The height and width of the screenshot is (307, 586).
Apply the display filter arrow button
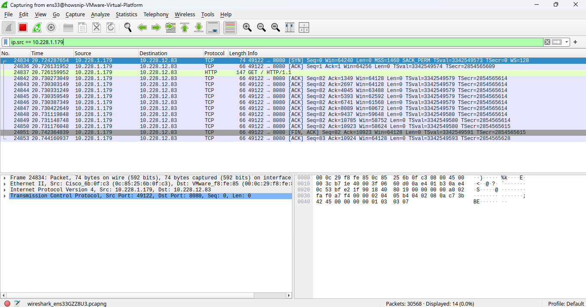coord(557,42)
